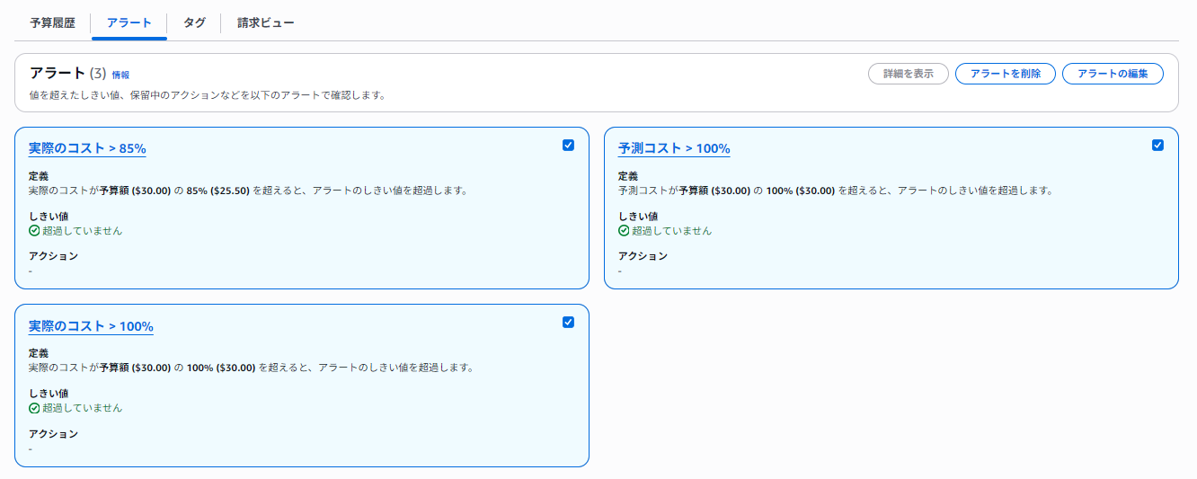The width and height of the screenshot is (1197, 479).
Task: Uncheck the 実際のコスト > 85% alert checkbox
Action: coord(568,145)
